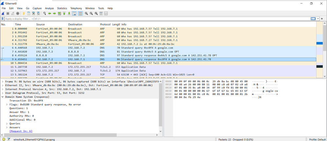Go back in packet history

49,13
